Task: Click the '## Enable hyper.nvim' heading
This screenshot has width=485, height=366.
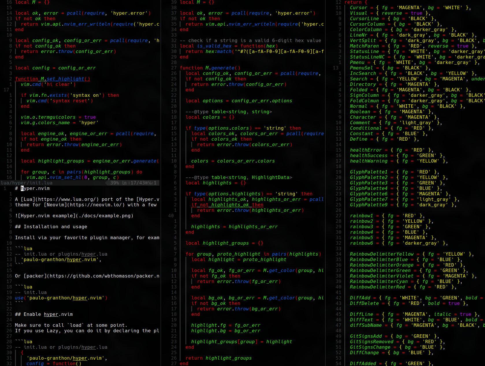Action: click(x=44, y=314)
